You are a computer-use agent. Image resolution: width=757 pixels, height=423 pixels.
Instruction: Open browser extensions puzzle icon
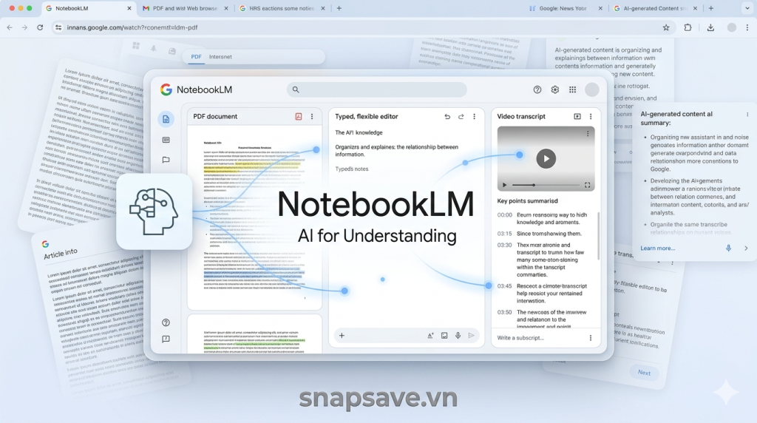[688, 27]
